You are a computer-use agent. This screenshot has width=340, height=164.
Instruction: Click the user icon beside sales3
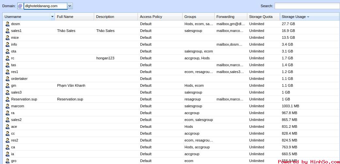8,92
